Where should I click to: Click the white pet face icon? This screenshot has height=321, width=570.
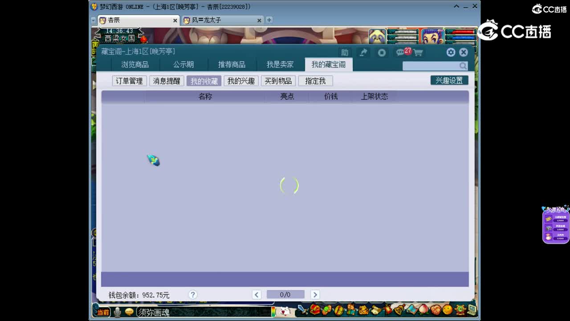tap(284, 311)
